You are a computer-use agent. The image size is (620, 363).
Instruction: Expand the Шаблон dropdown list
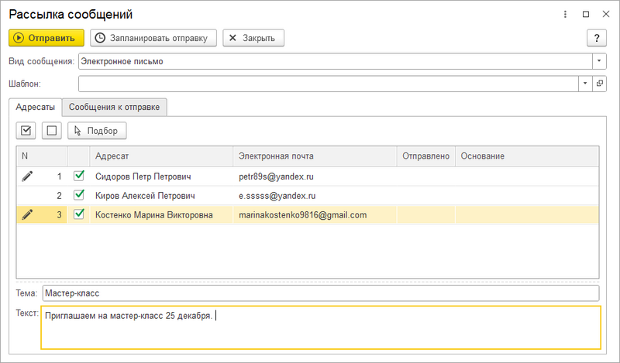coord(585,84)
